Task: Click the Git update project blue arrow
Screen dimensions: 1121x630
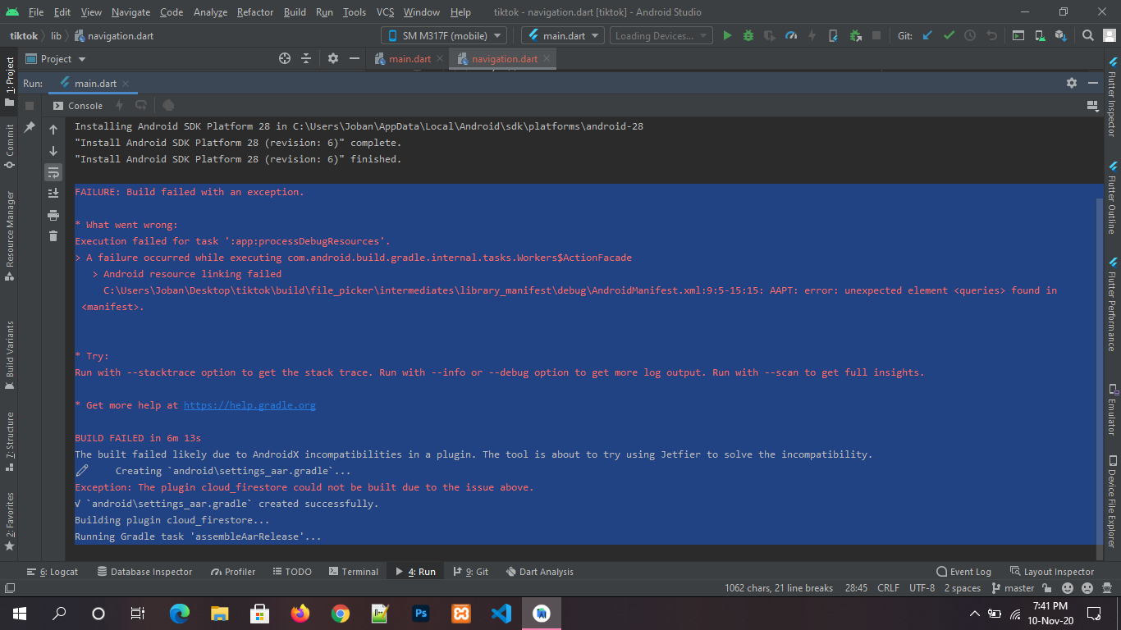Action: [x=927, y=35]
